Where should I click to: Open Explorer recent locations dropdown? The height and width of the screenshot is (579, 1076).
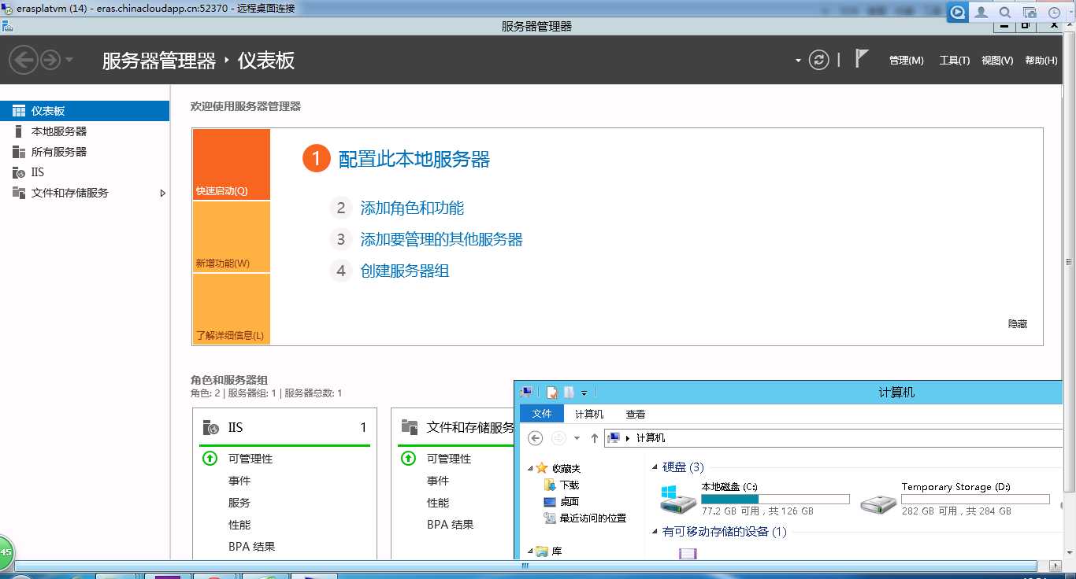click(577, 438)
